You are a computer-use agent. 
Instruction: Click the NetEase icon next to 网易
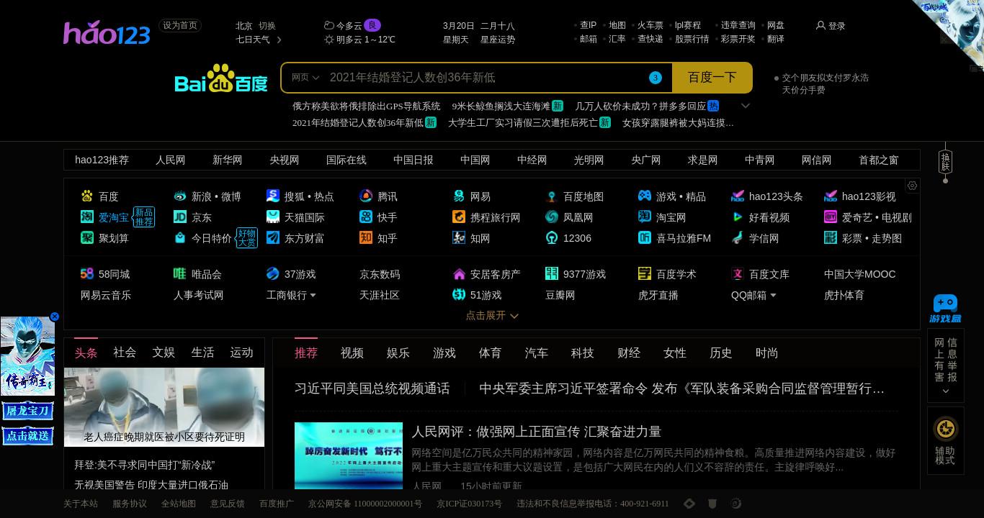pos(459,196)
